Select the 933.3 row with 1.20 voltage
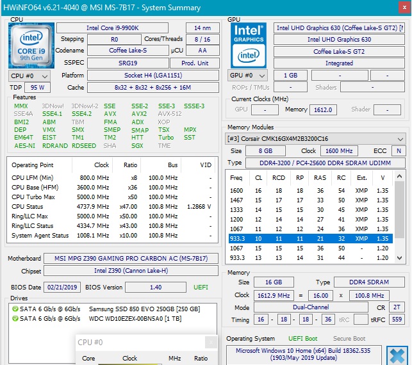This screenshot has width=412, height=365. point(311,258)
